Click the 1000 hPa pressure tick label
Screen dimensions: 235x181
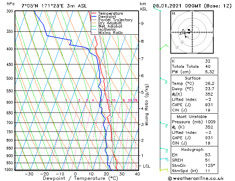pyautogui.click(x=9, y=170)
